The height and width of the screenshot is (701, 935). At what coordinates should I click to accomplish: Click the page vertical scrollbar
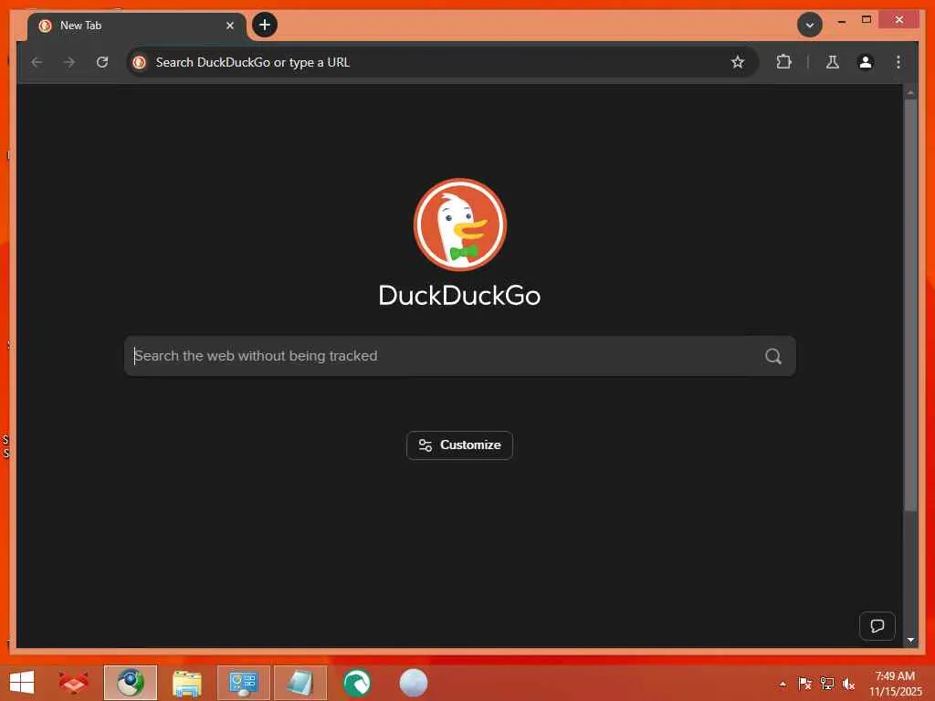pos(910,304)
